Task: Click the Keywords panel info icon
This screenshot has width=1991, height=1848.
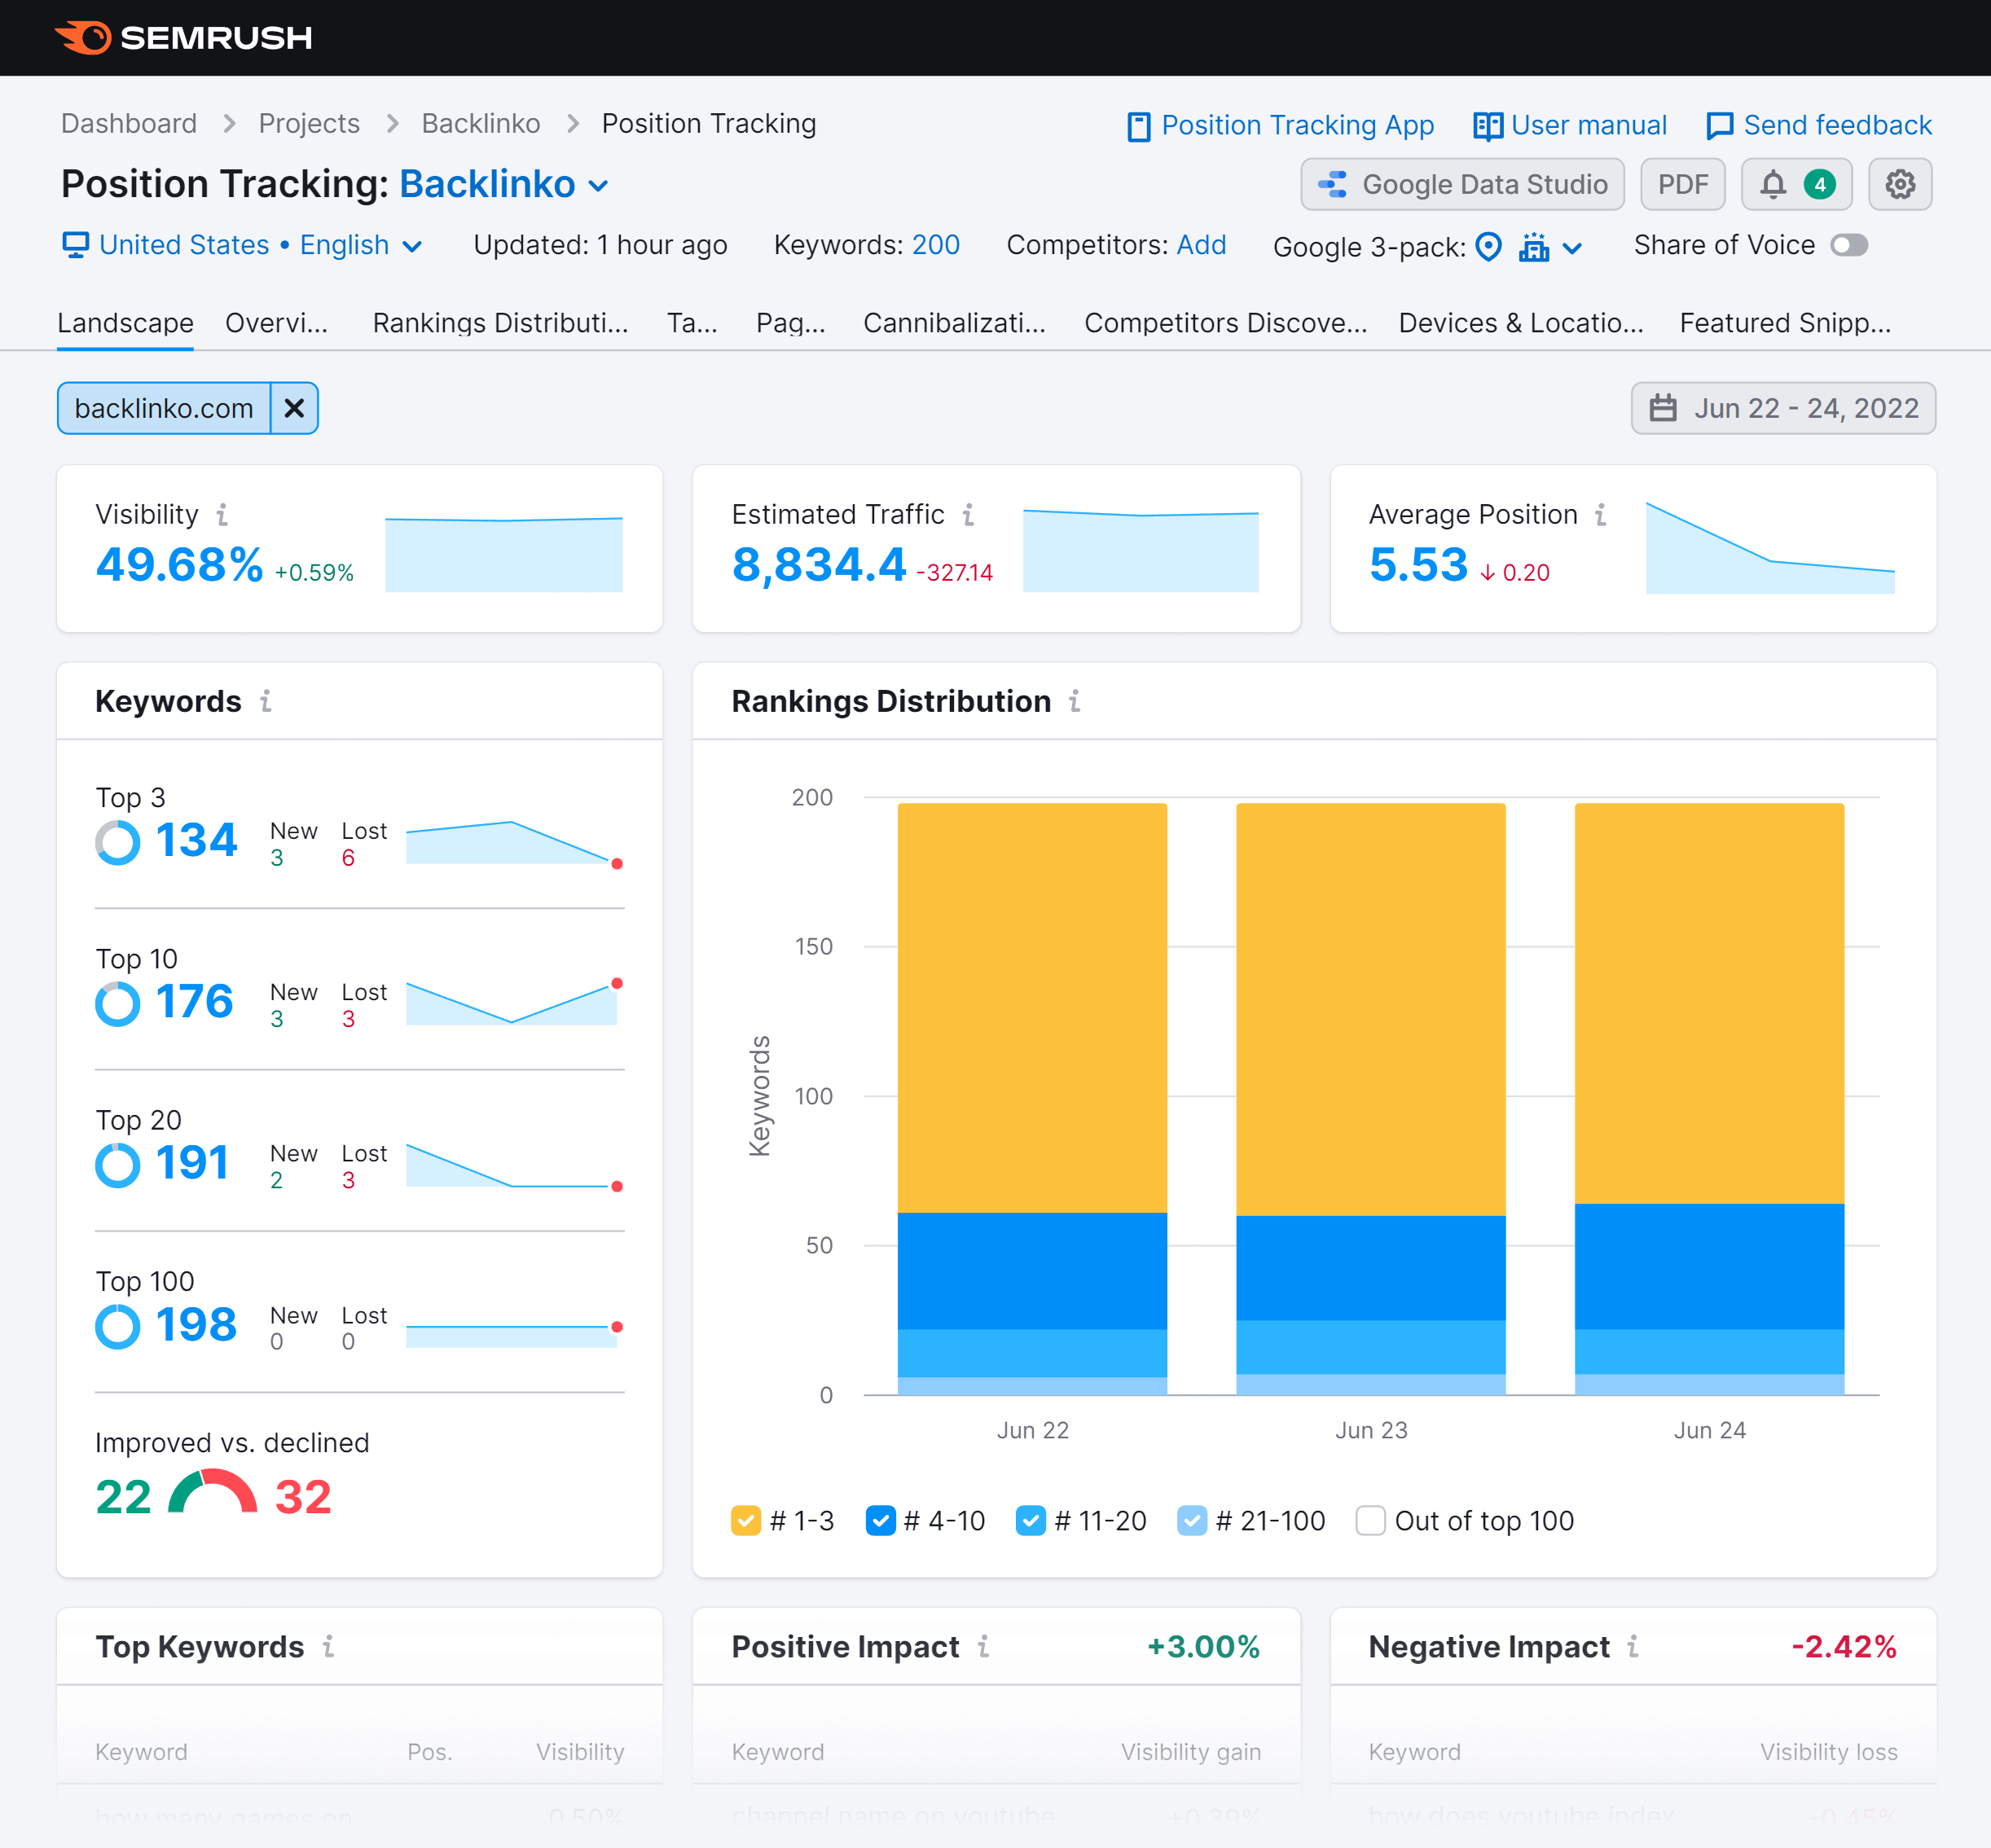Action: [x=266, y=701]
